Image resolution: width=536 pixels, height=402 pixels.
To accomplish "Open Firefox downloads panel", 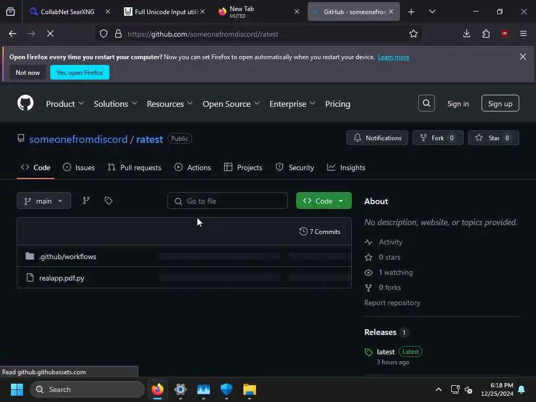I will click(x=466, y=33).
